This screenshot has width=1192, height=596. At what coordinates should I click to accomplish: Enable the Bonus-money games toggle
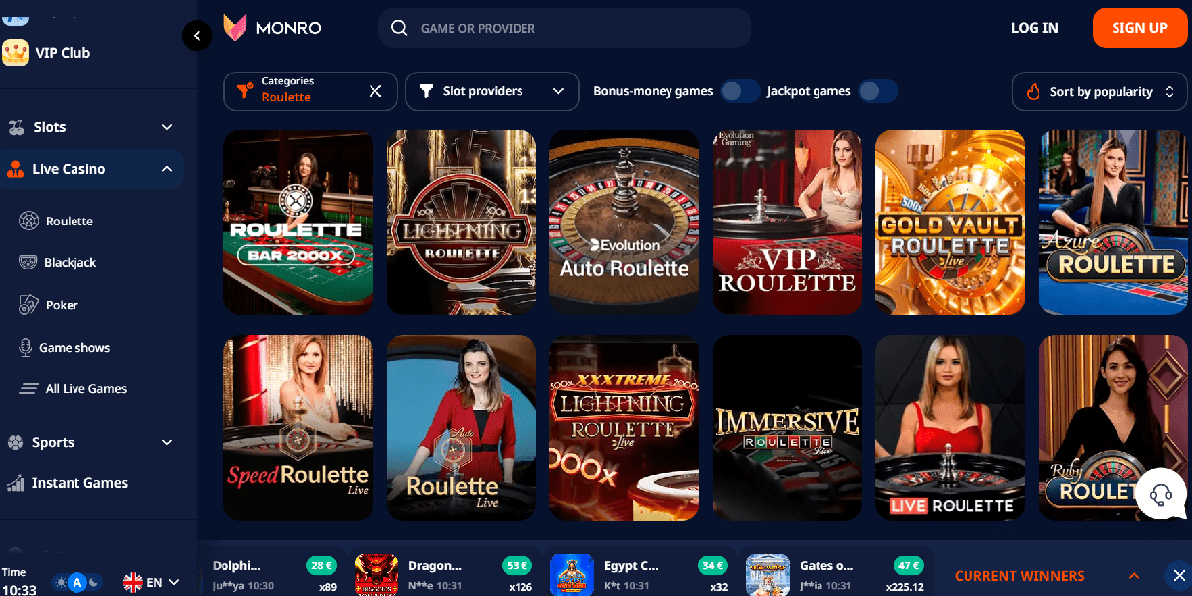point(740,91)
